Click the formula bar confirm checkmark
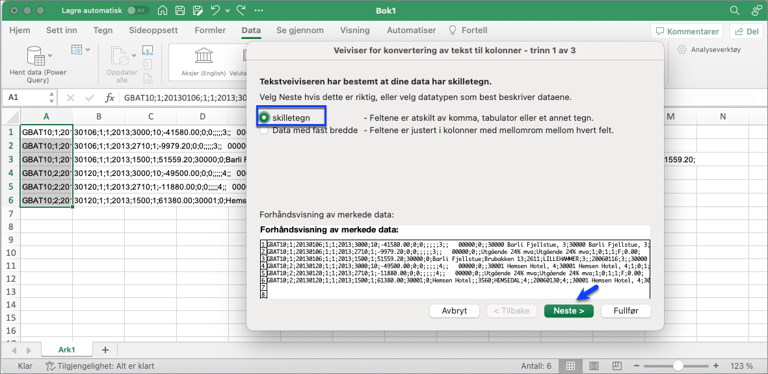768x374 pixels. 90,98
